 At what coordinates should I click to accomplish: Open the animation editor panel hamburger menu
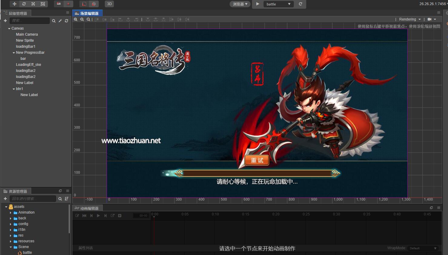[439, 208]
